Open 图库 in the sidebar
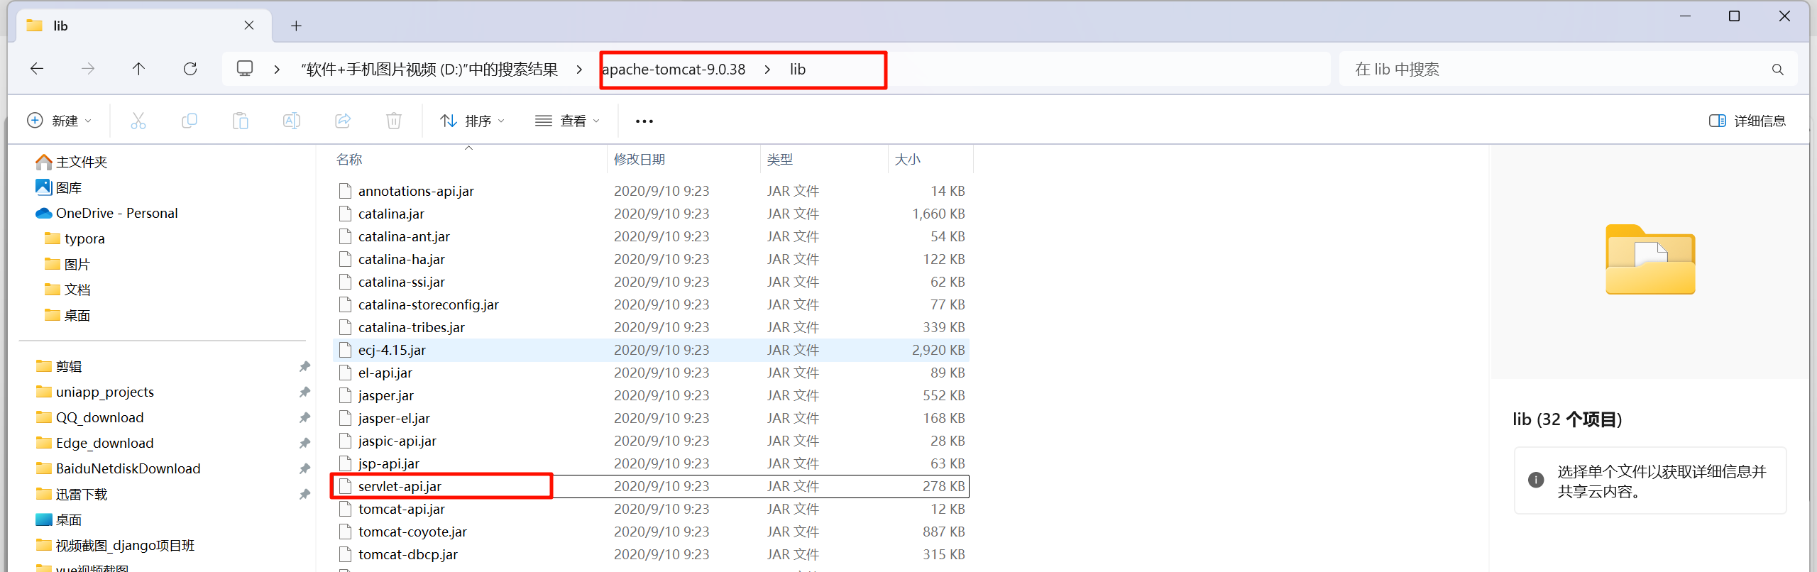This screenshot has height=572, width=1817. [59, 188]
